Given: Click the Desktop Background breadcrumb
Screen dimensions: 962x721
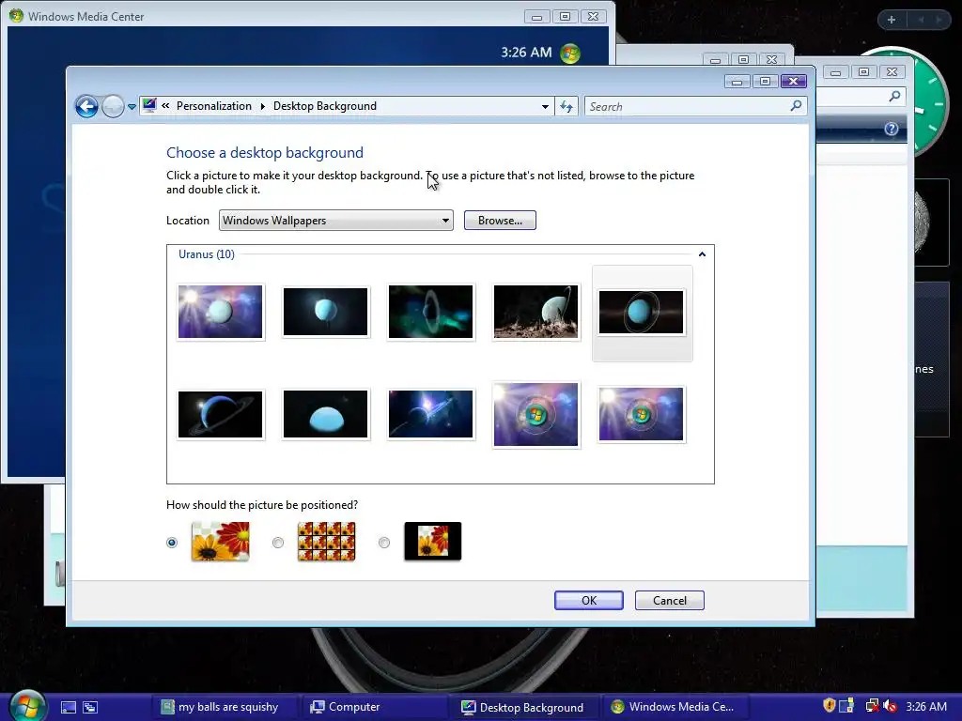Looking at the screenshot, I should point(324,106).
